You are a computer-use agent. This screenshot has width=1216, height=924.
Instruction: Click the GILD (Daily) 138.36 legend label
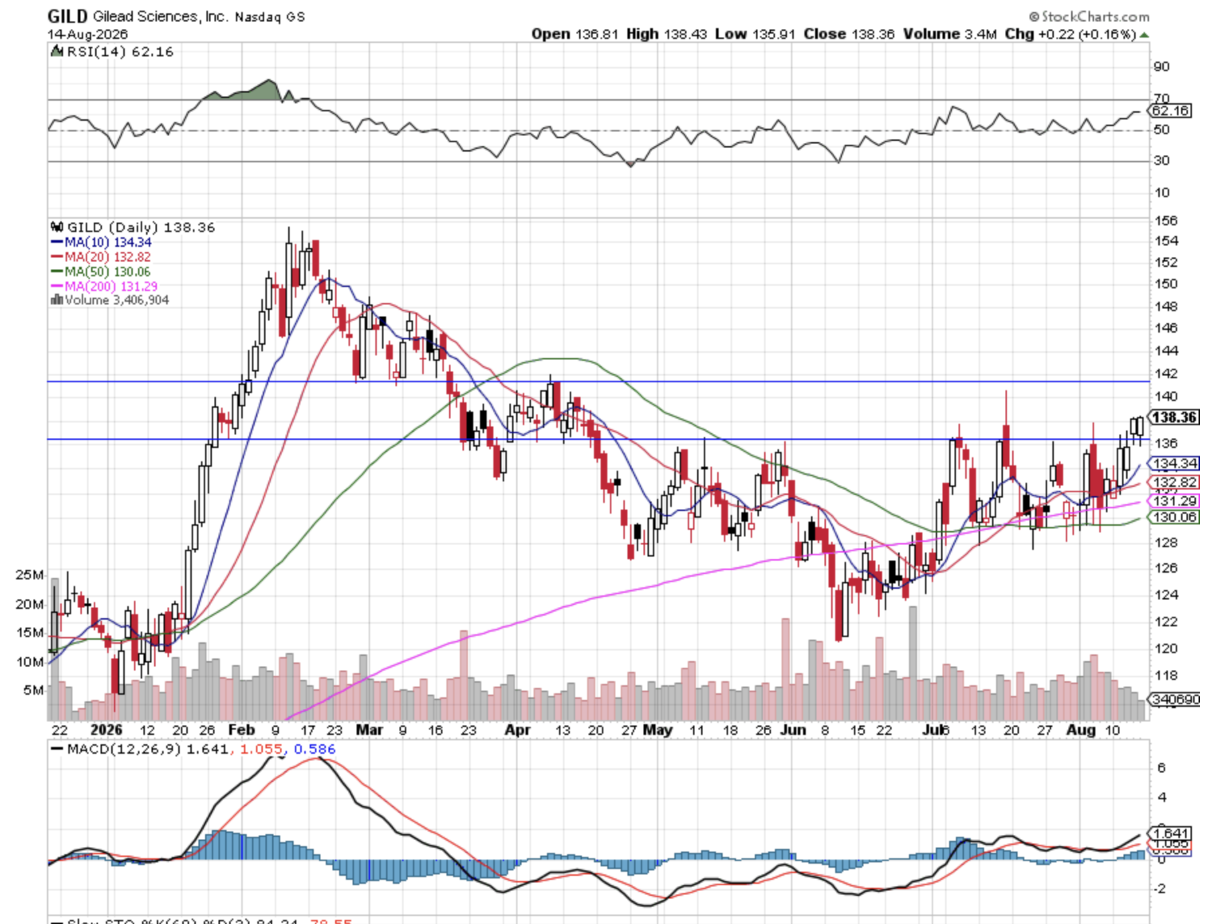tap(141, 227)
